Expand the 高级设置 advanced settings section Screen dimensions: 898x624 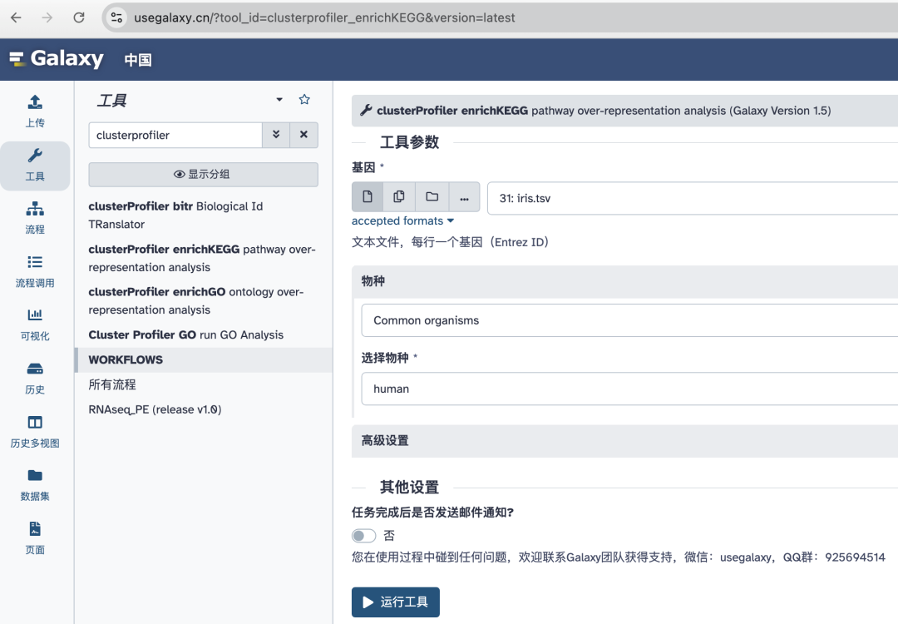(x=624, y=441)
